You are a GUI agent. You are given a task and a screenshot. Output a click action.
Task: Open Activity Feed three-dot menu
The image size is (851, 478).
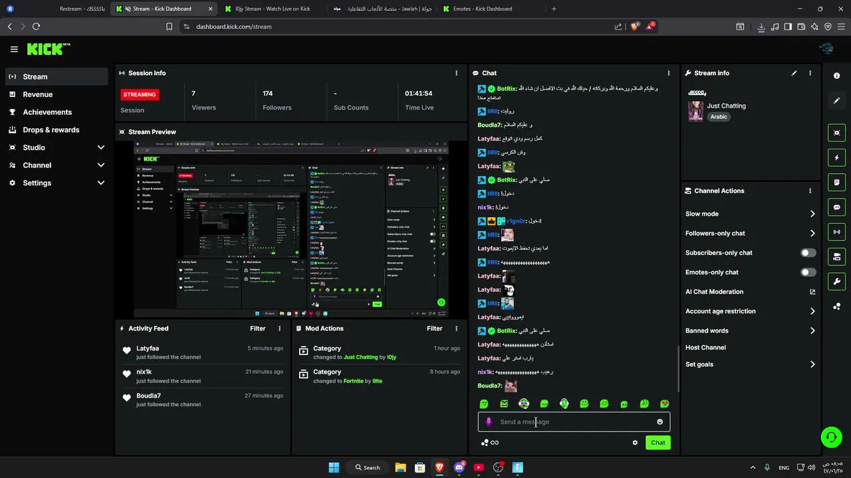click(x=279, y=329)
